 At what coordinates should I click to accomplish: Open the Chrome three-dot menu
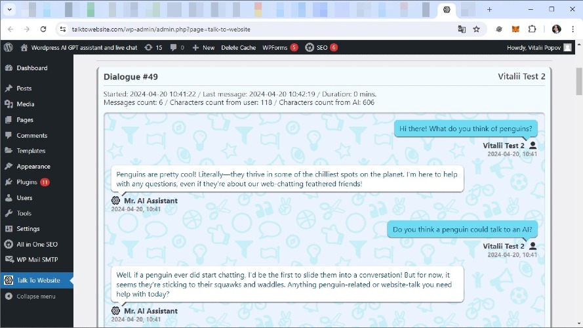573,29
